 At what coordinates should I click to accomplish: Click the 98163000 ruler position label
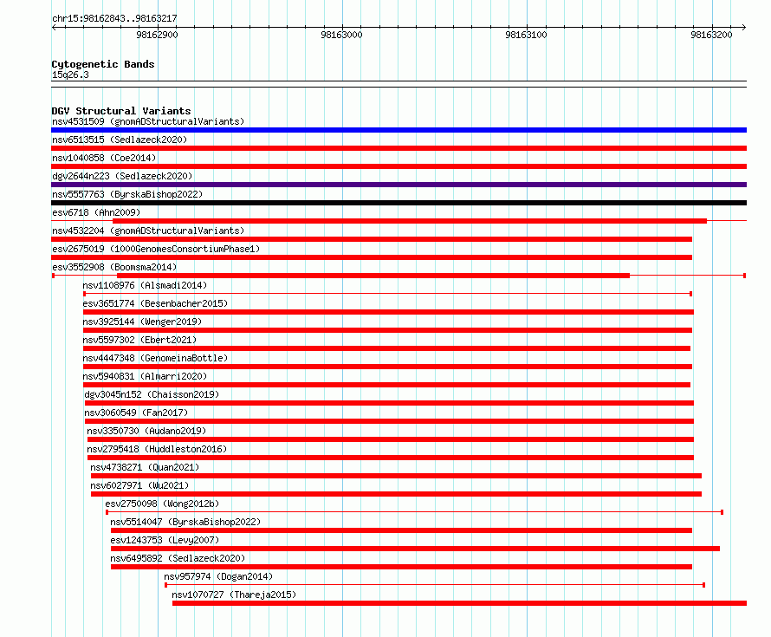point(341,35)
